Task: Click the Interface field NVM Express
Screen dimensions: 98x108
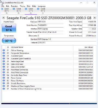Action: (51, 29)
